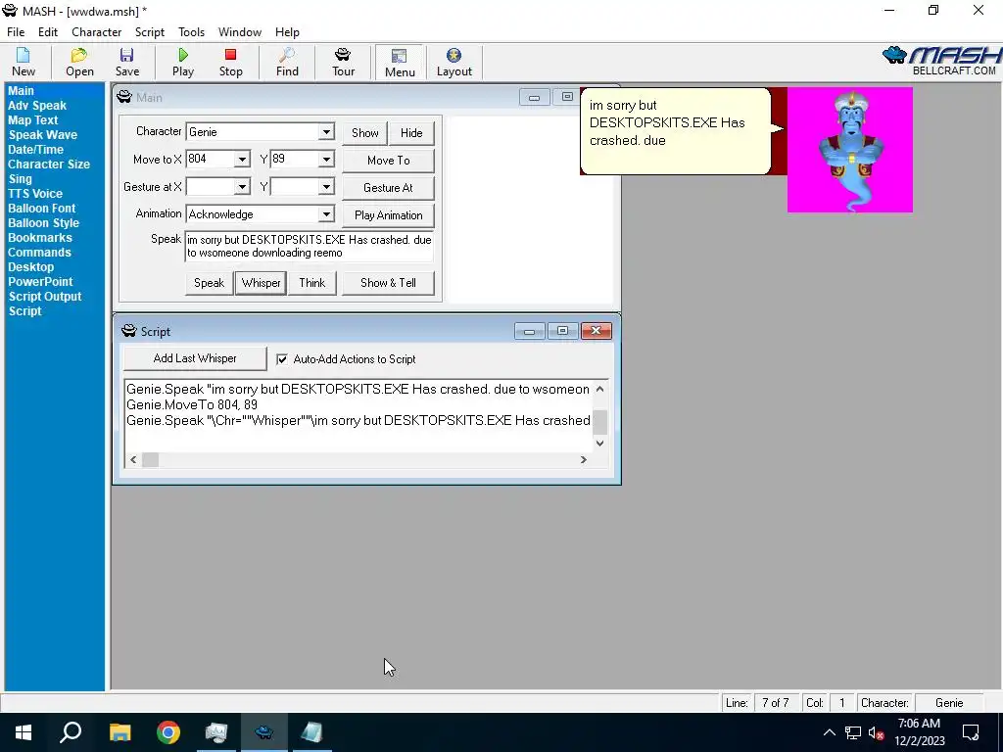Select TTS Voice in the sidebar
Screen dimensions: 1003x752
click(35, 194)
